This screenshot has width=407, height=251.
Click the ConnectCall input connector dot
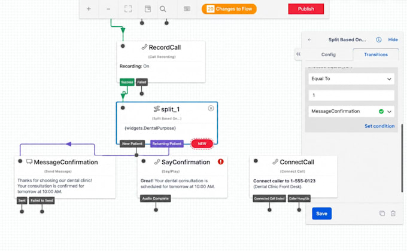[256, 161]
